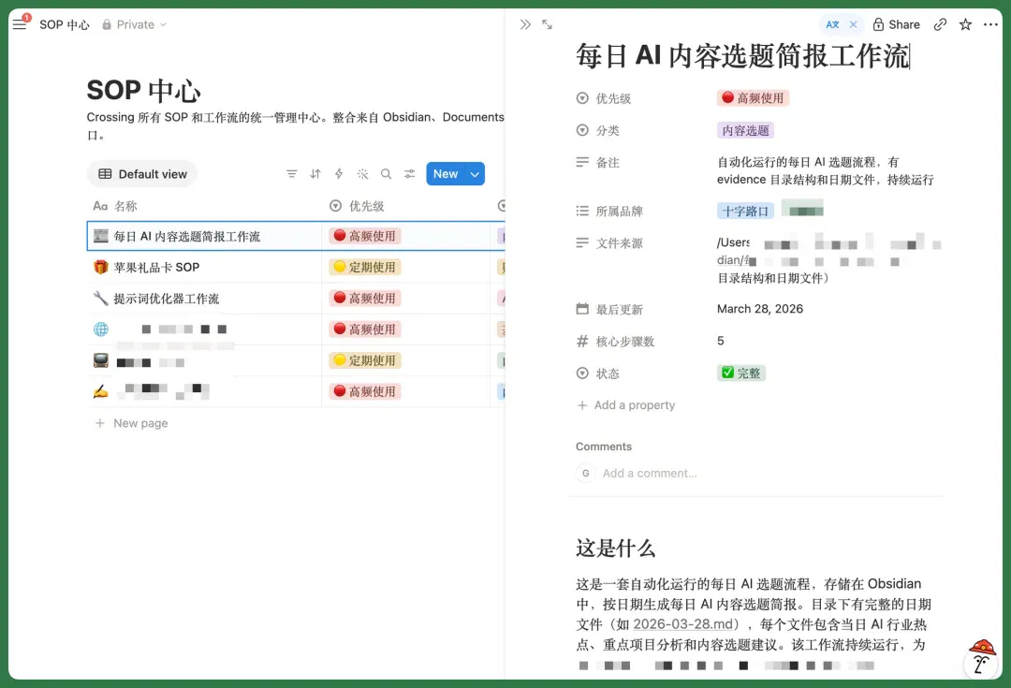Open database search magnifier

386,174
